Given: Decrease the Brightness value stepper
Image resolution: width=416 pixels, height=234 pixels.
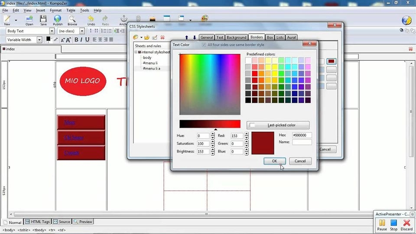Looking at the screenshot, I should [x=212, y=153].
